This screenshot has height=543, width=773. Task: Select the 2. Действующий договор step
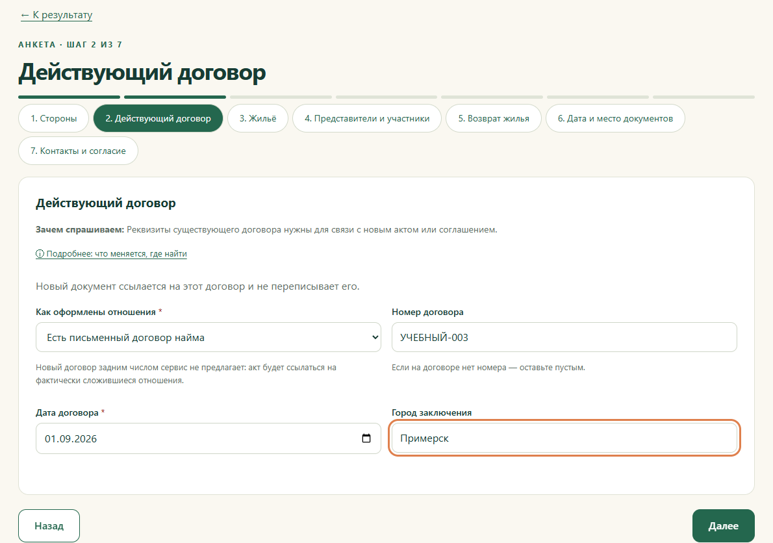(158, 118)
